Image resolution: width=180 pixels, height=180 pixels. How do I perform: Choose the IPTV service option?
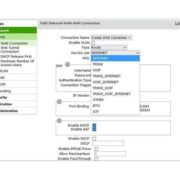pyautogui.click(x=96, y=106)
